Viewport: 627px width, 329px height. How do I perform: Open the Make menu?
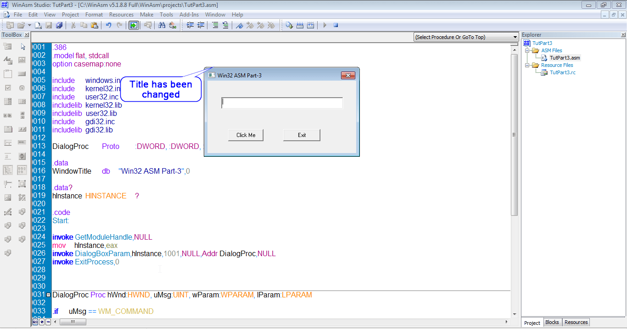(x=147, y=15)
